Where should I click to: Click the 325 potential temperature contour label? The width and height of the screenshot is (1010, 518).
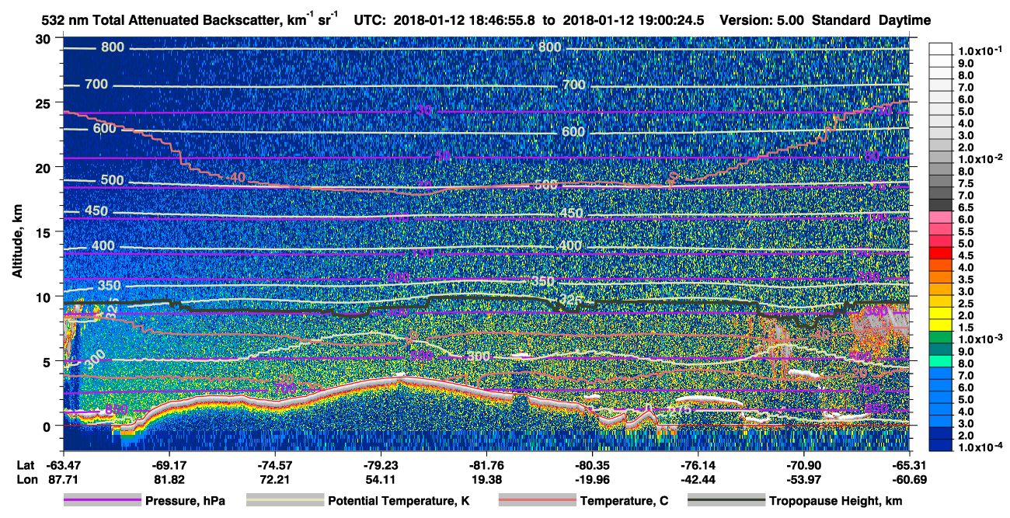(x=570, y=300)
